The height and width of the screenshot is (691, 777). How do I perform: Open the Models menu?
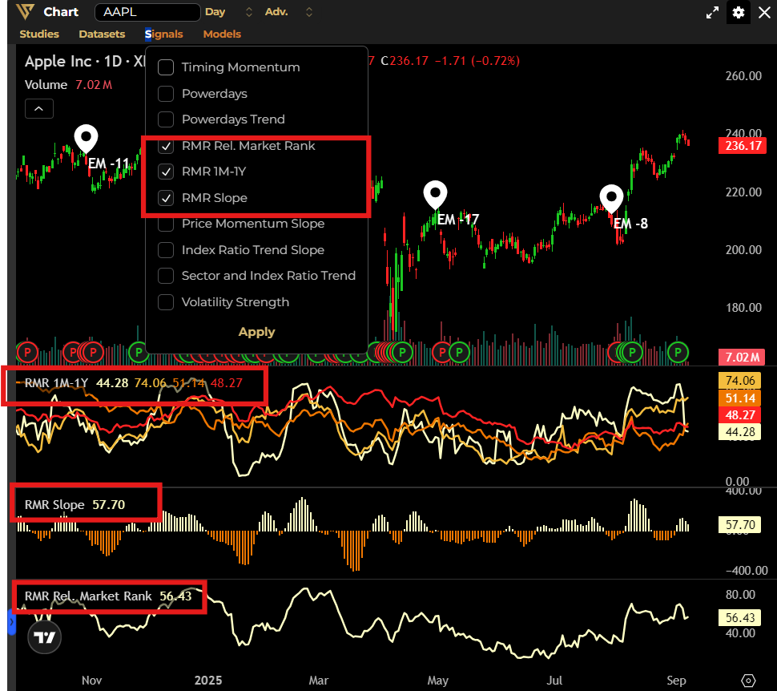[x=222, y=34]
